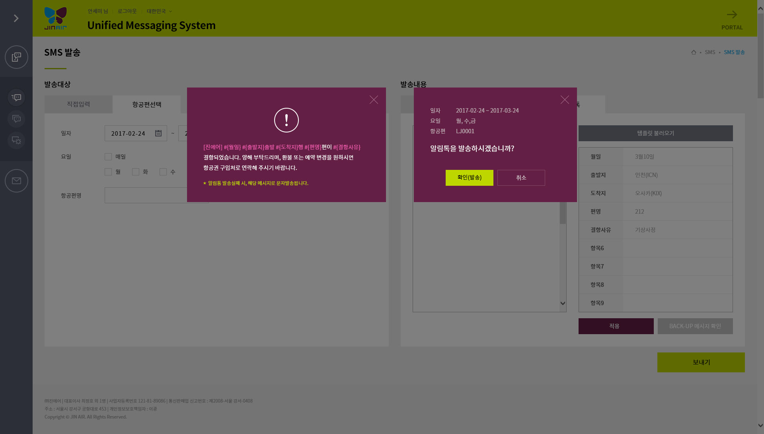Click SMS breadcrumb link
Image resolution: width=764 pixels, height=434 pixels.
[x=710, y=52]
